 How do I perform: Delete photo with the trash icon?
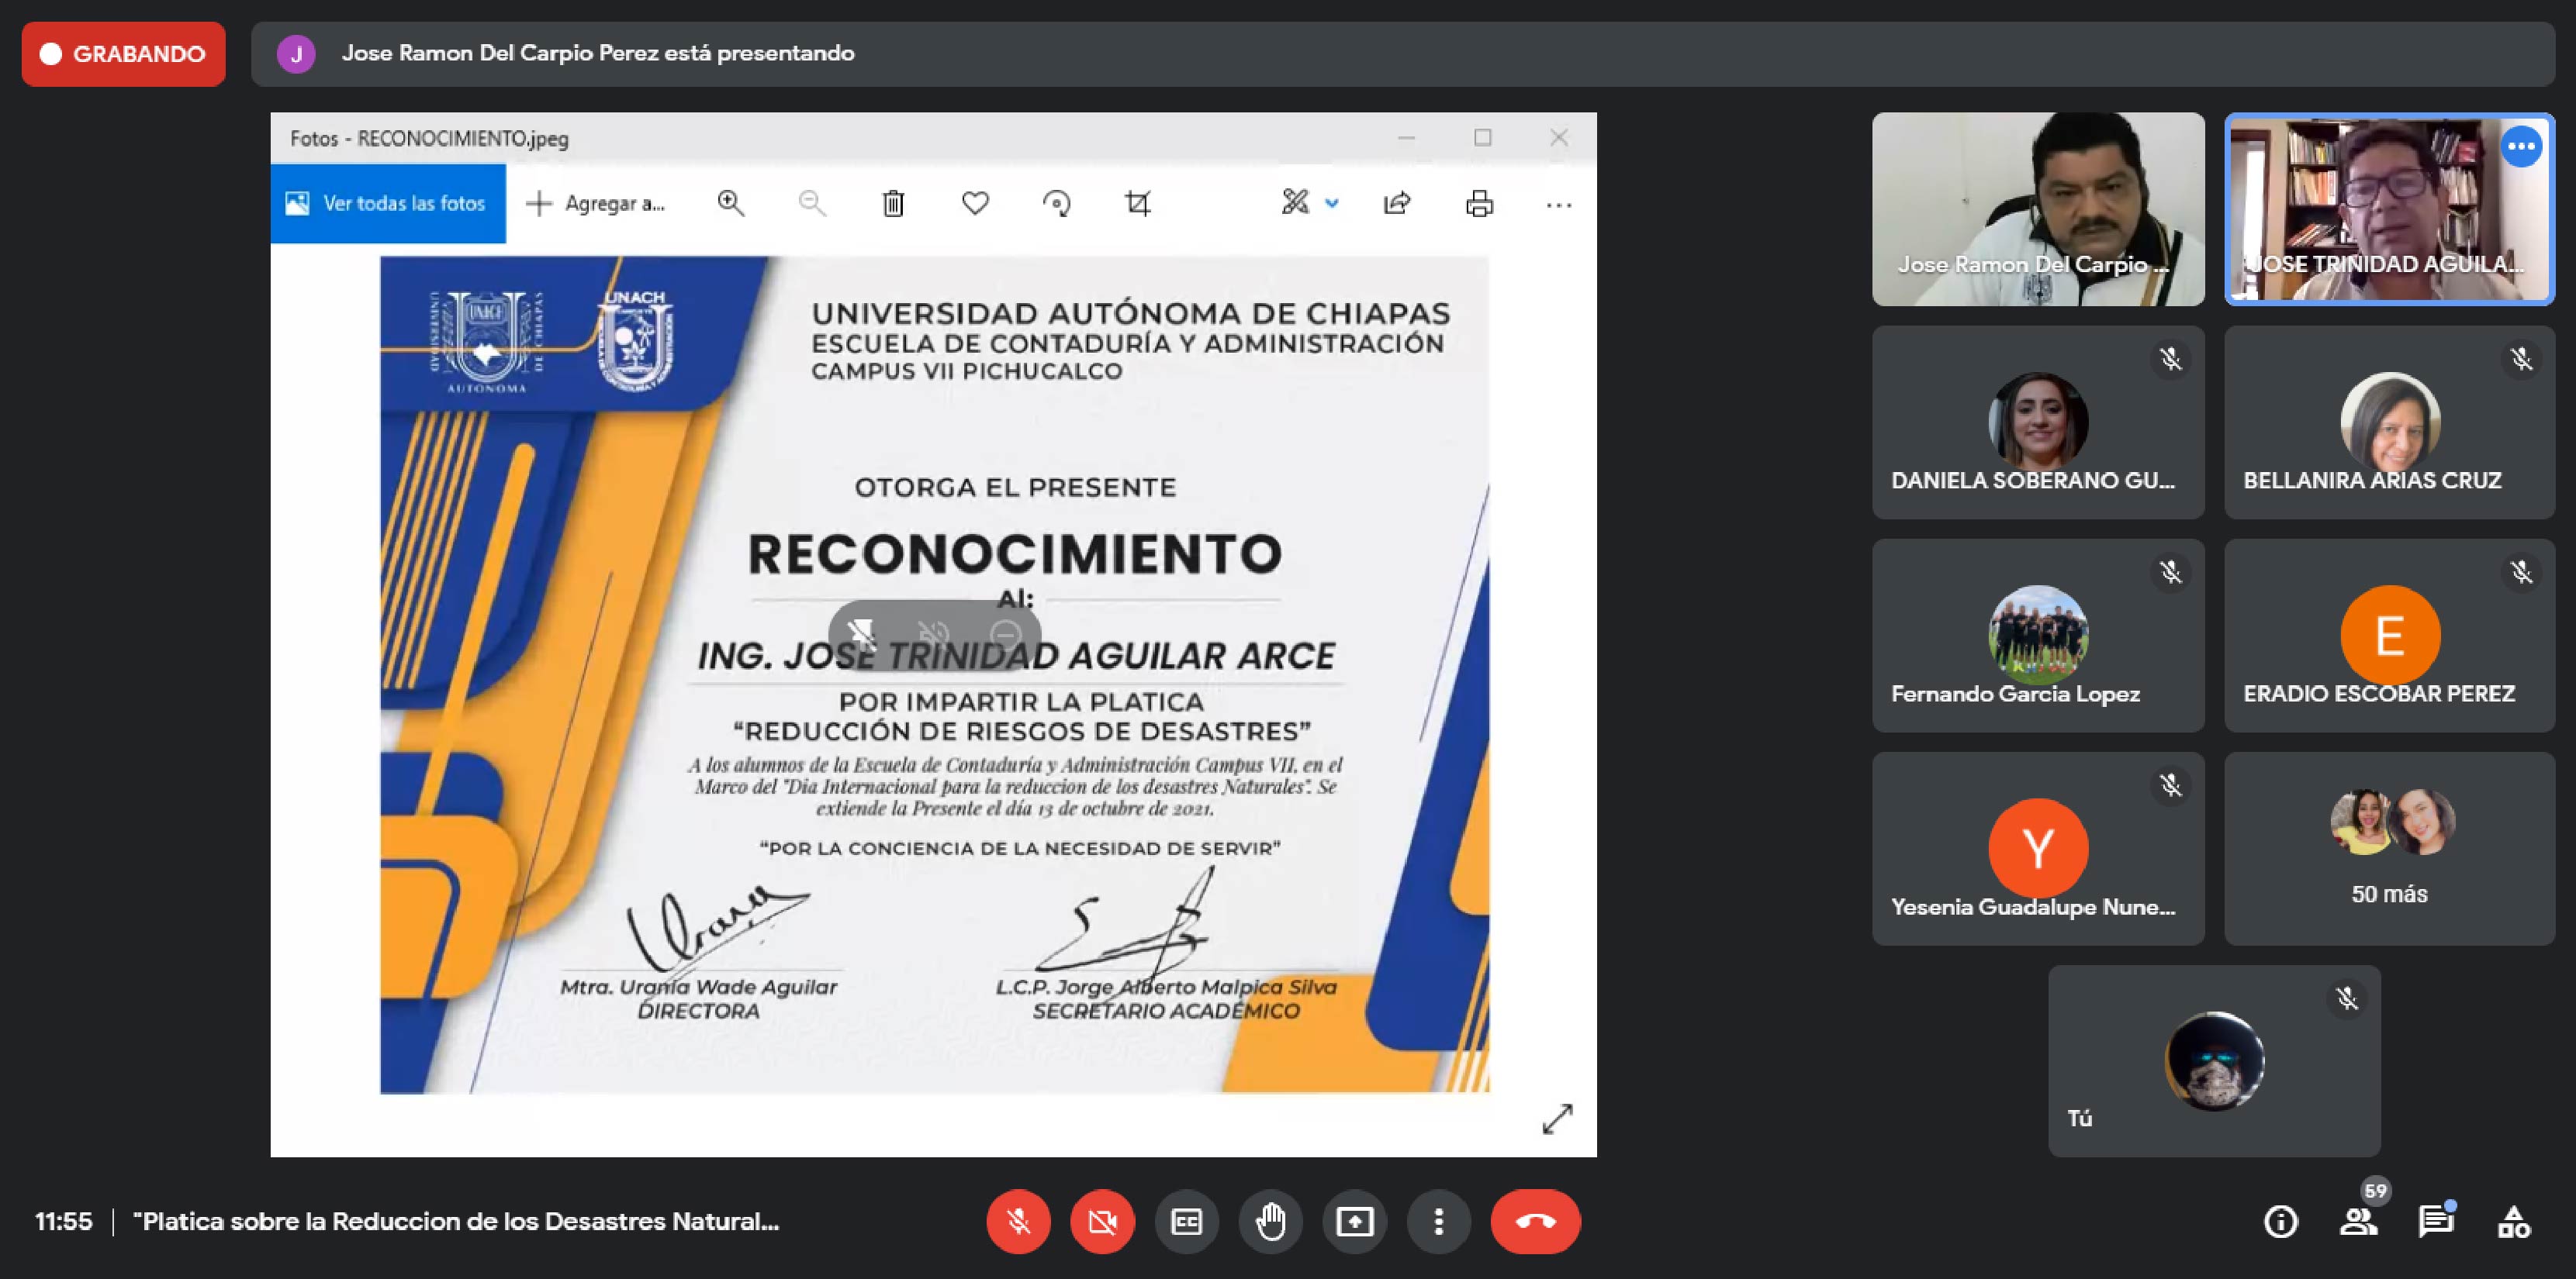pyautogui.click(x=893, y=204)
